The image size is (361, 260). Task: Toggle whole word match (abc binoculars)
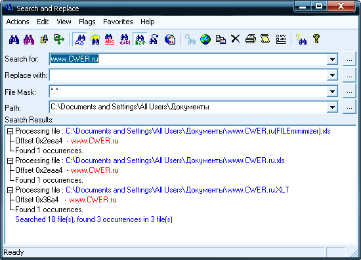(110, 39)
